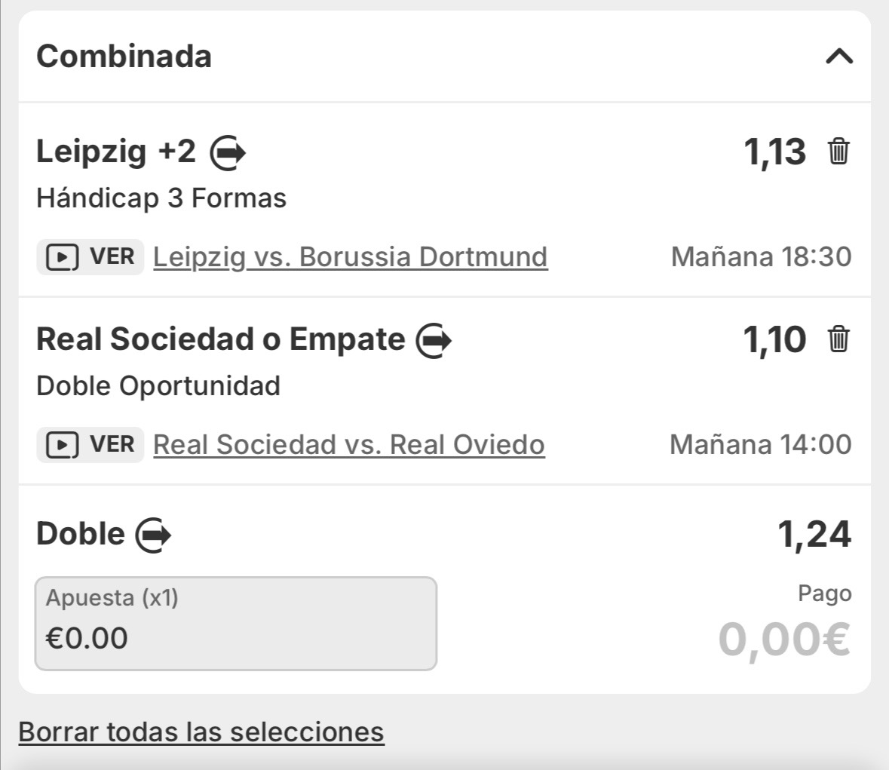Remove the Leipzig +2 selection with trash icon
This screenshot has height=770, width=889.
pyautogui.click(x=838, y=152)
